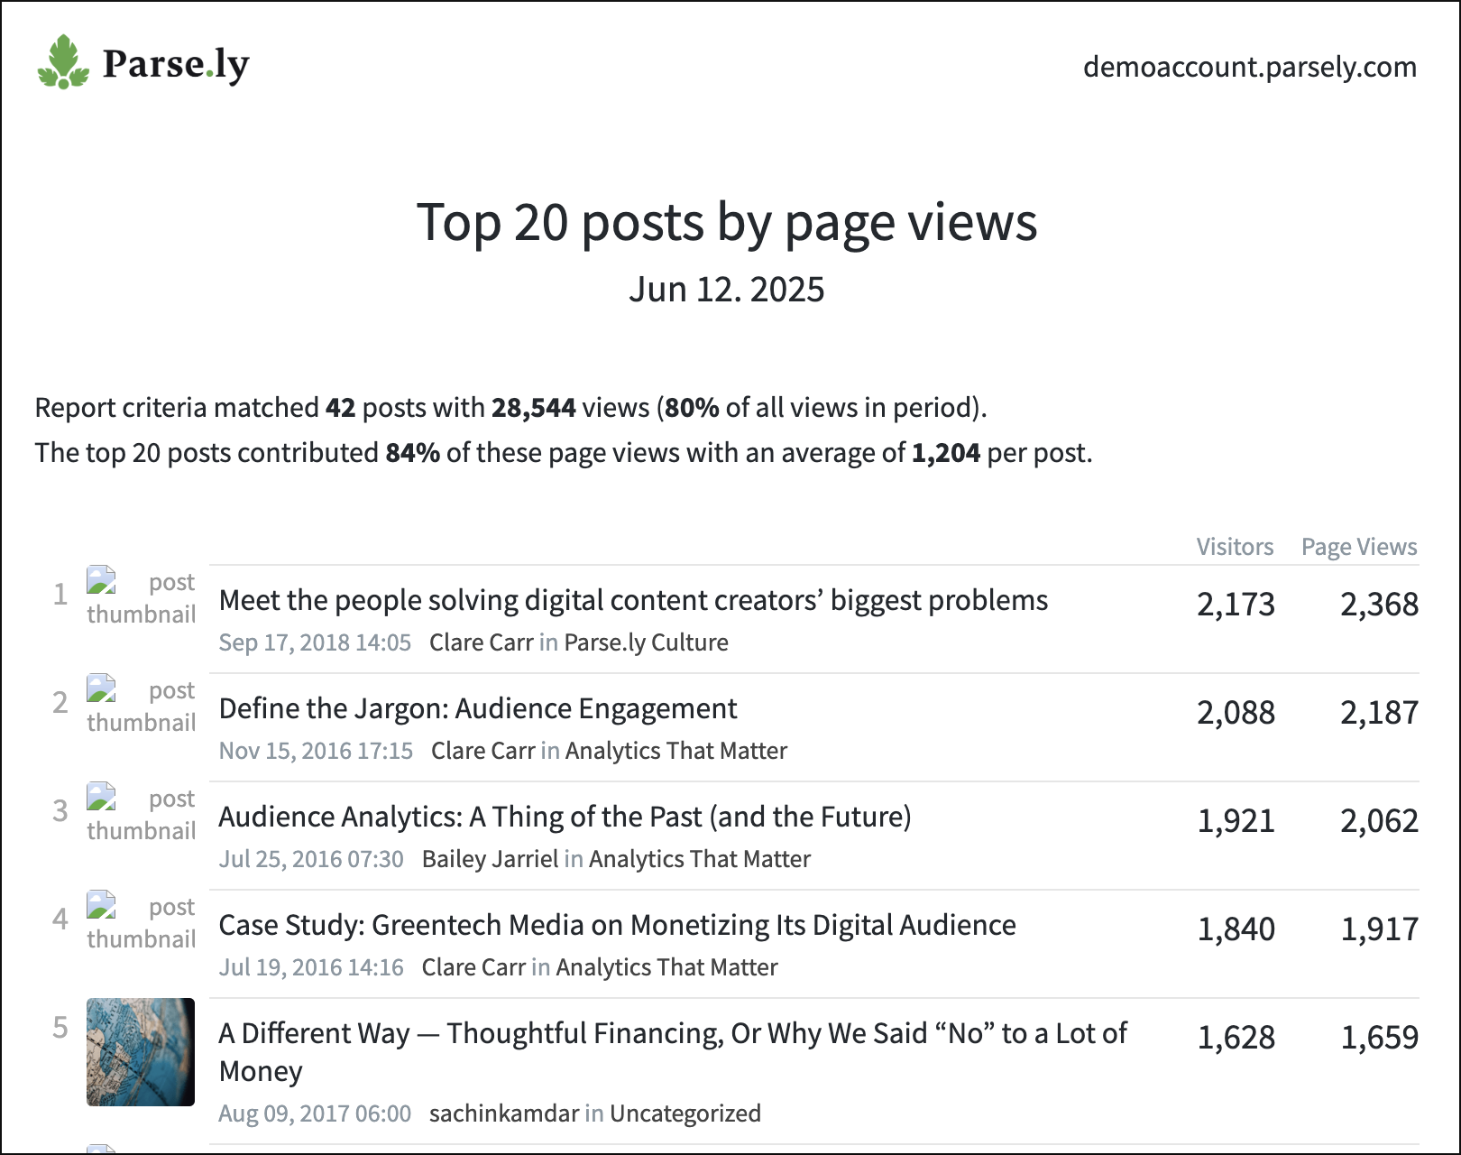
Task: Click the date 'Aug 09, 2017 06:00'
Action: tap(315, 1113)
